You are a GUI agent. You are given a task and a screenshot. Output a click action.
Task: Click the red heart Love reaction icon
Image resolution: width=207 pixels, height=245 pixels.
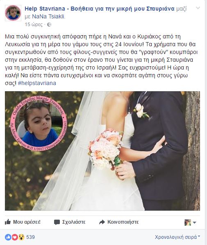point(15,237)
